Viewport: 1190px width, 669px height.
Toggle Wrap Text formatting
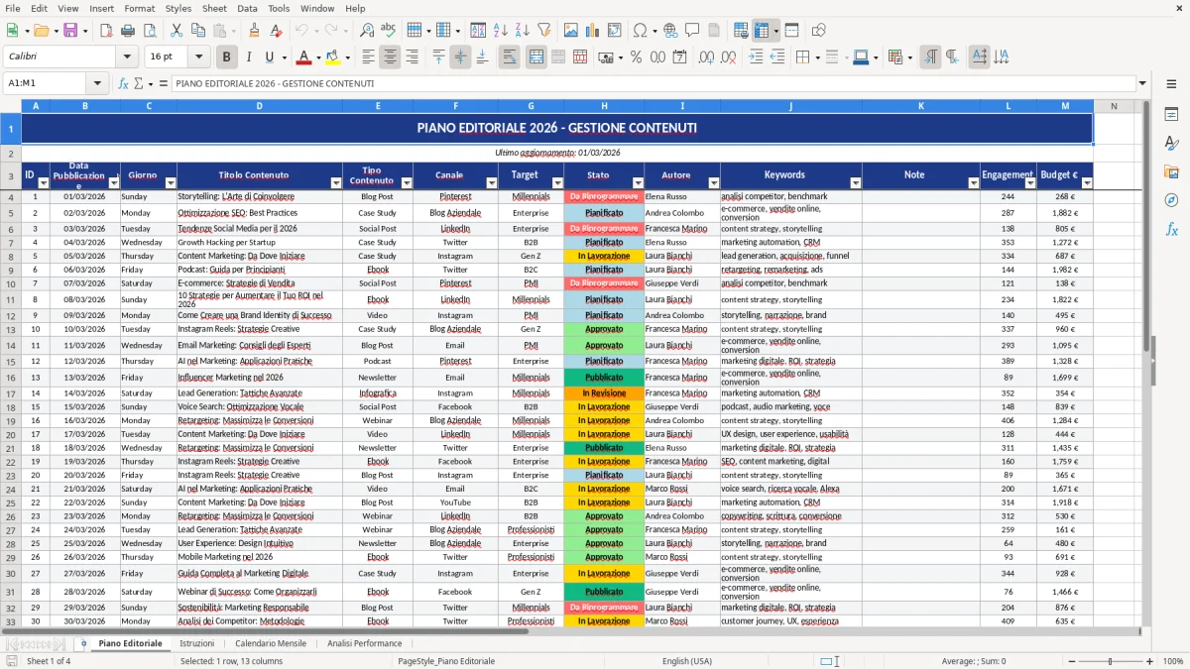[x=509, y=56]
